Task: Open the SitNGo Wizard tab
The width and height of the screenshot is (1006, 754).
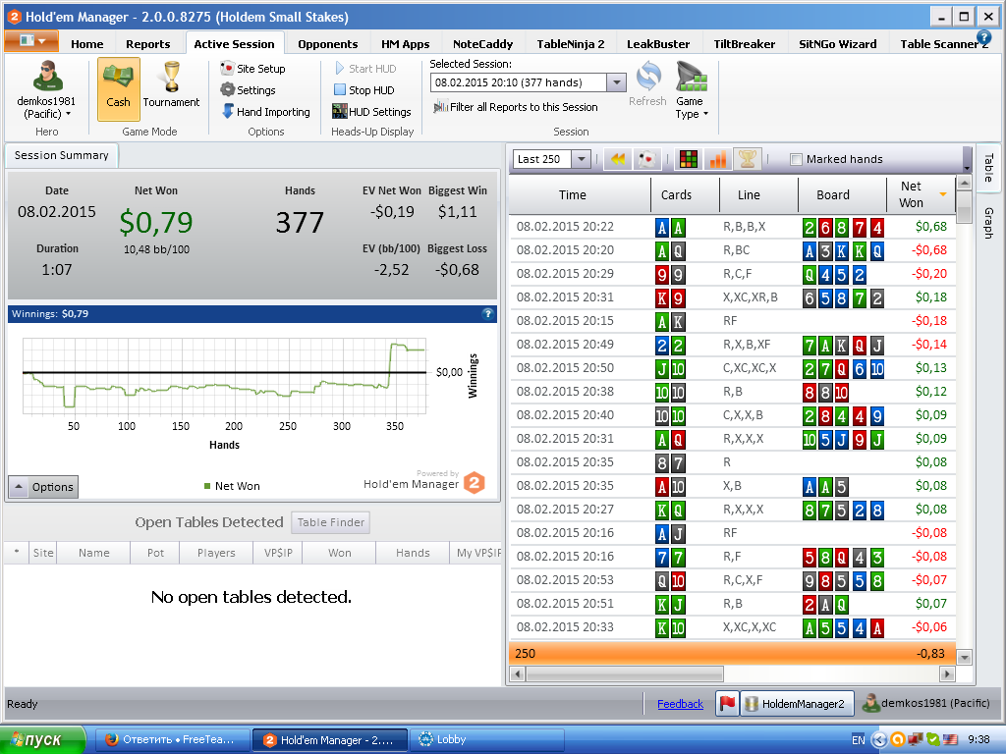Action: click(838, 43)
